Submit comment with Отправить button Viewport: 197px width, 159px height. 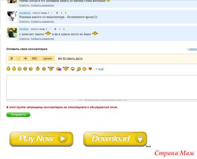point(18,114)
